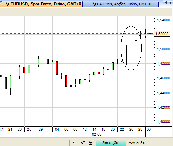Click date label 08 on time axis

click(75, 129)
